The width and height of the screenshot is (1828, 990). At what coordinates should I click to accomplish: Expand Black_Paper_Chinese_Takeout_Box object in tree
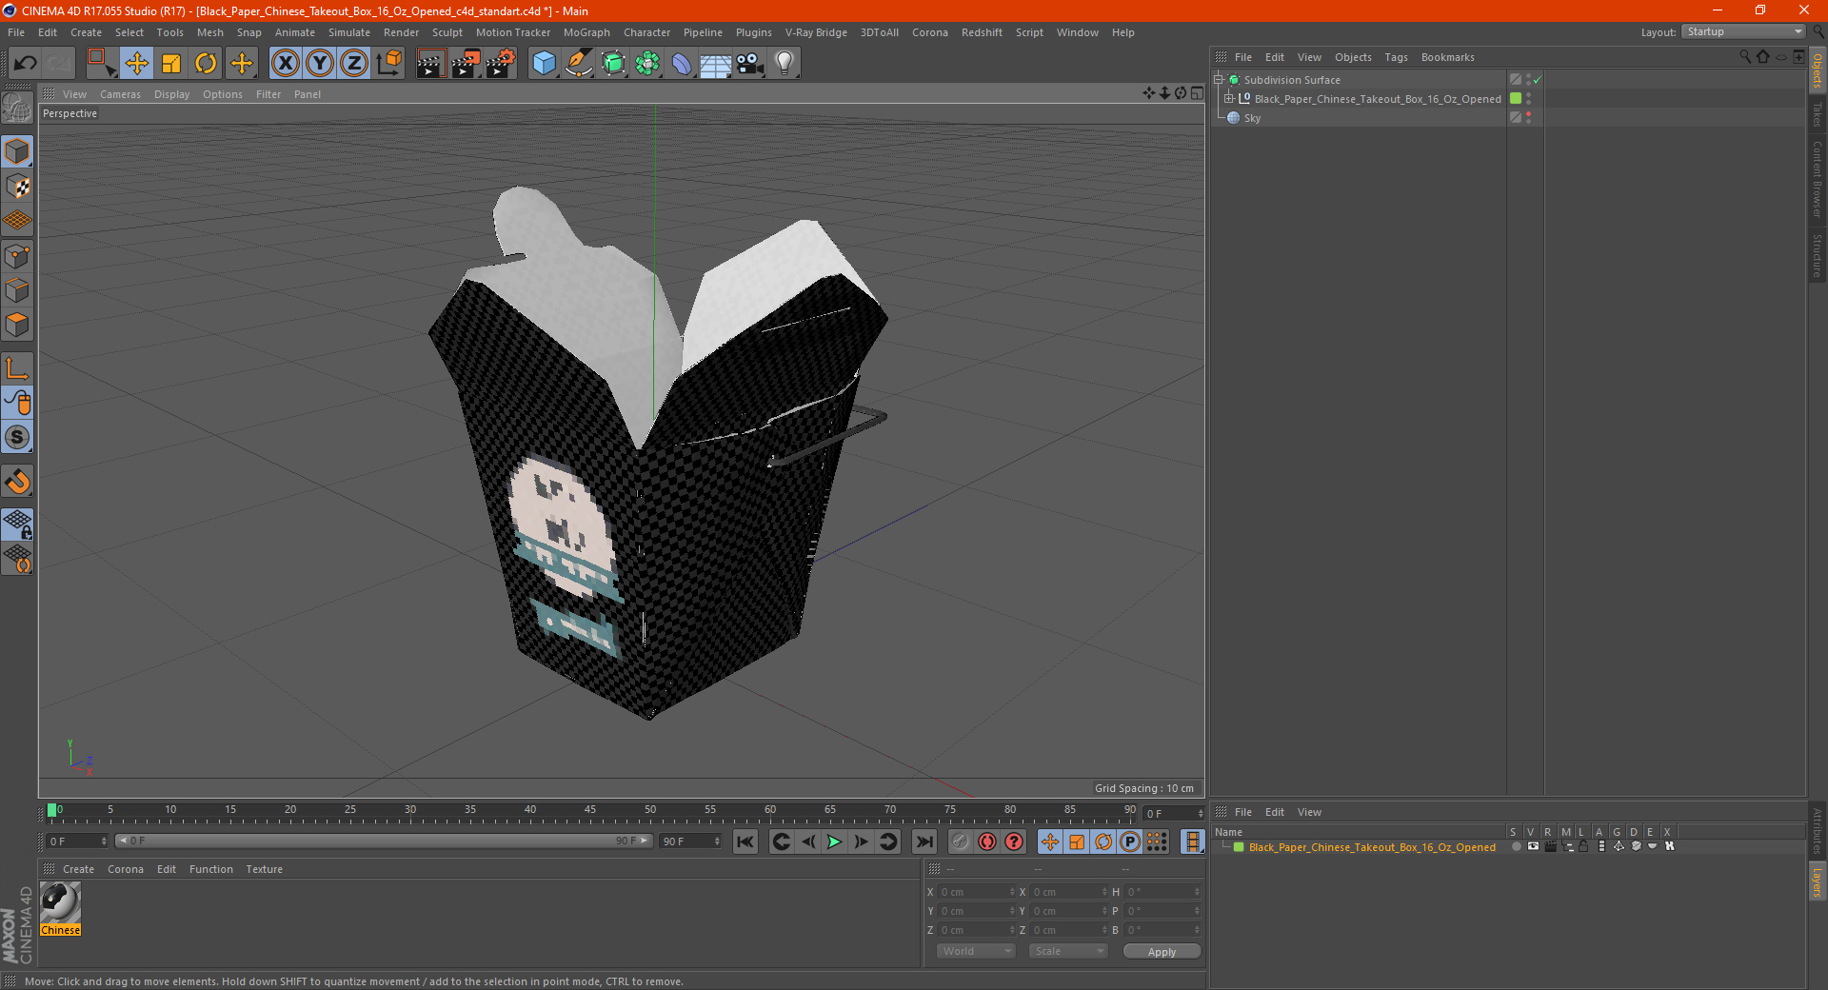click(1229, 99)
